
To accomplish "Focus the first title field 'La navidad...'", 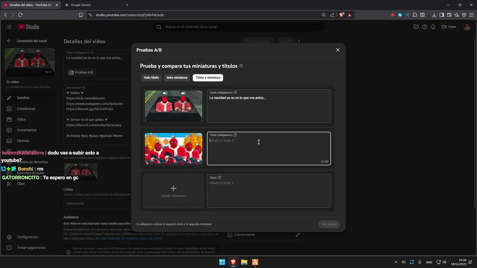I will point(269,106).
